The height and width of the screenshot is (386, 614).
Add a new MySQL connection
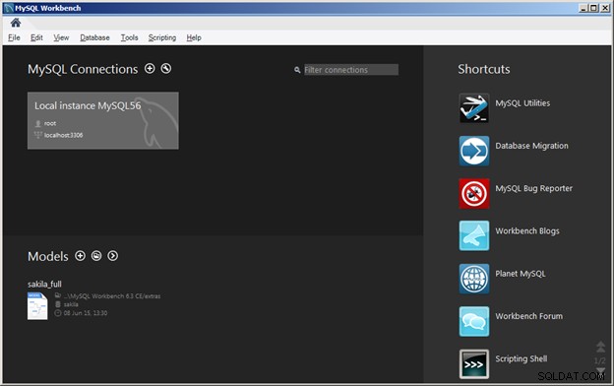pyautogui.click(x=150, y=69)
